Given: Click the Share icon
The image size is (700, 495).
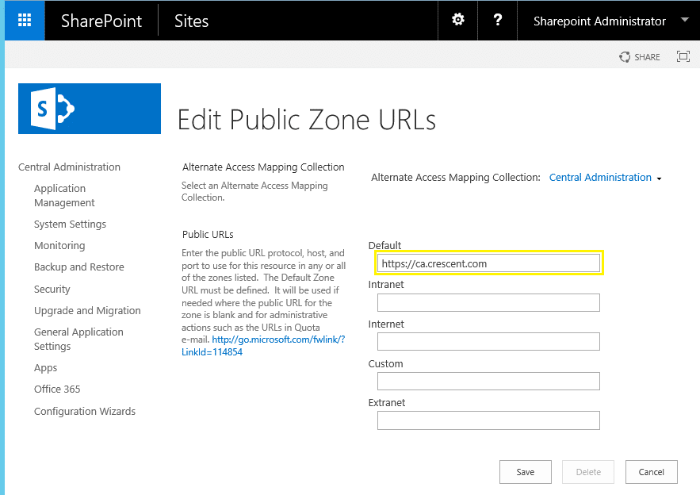Looking at the screenshot, I should (640, 57).
